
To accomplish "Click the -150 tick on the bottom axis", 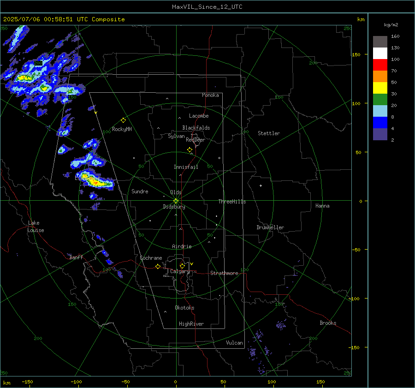I will (27, 382).
